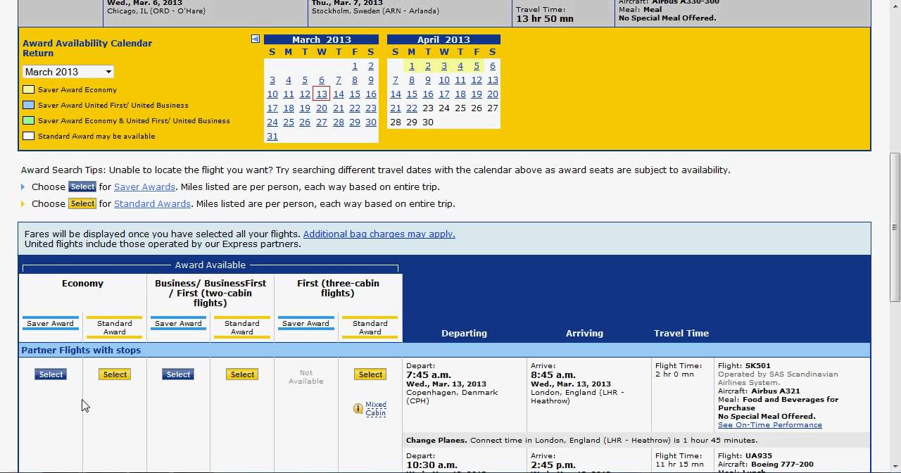Click the Partner Flights with stops heading
Image resolution: width=901 pixels, height=473 pixels.
pyautogui.click(x=81, y=350)
